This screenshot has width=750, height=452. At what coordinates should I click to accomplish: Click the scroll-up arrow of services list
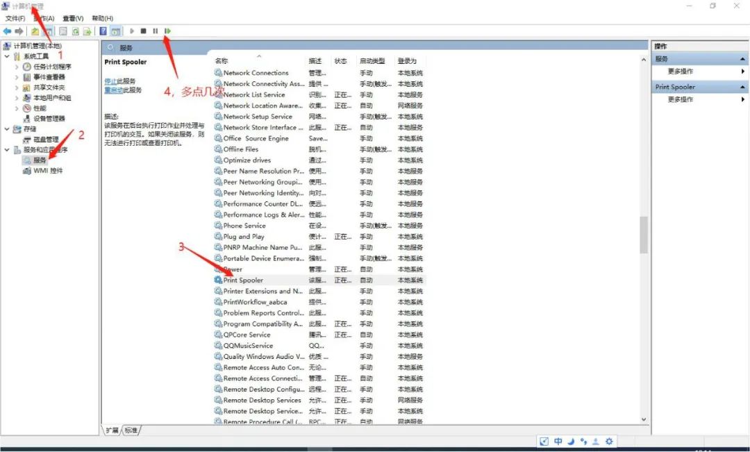point(644,60)
